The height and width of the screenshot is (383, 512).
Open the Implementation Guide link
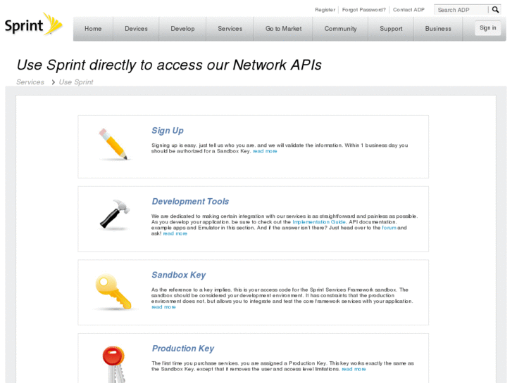(x=319, y=222)
